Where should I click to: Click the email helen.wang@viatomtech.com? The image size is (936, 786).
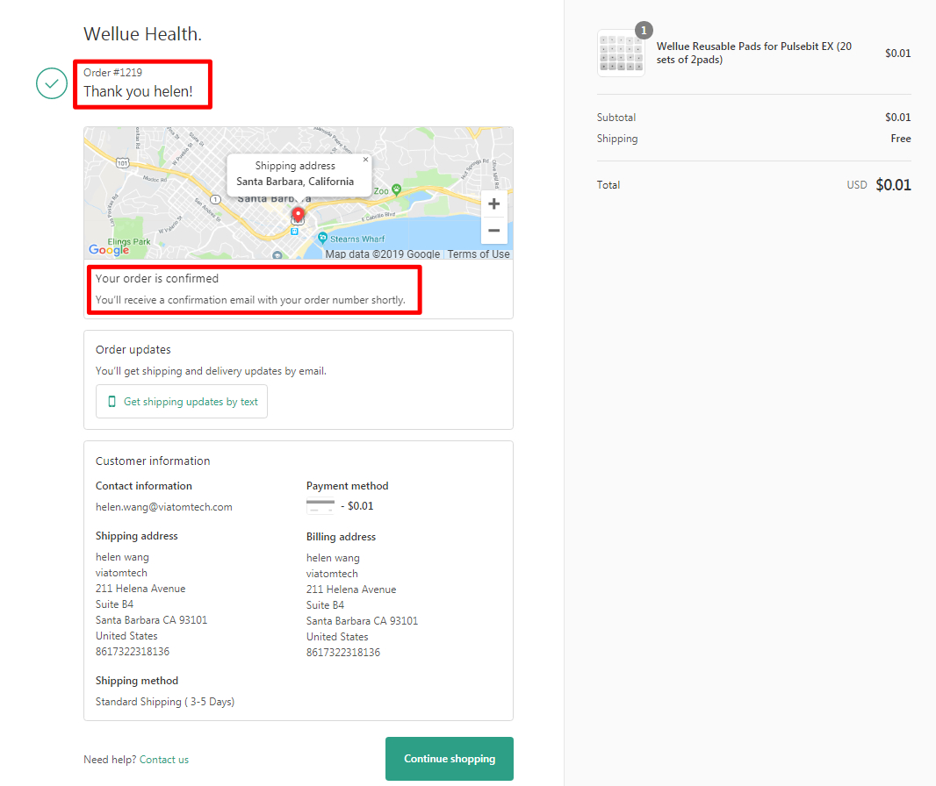pos(164,507)
